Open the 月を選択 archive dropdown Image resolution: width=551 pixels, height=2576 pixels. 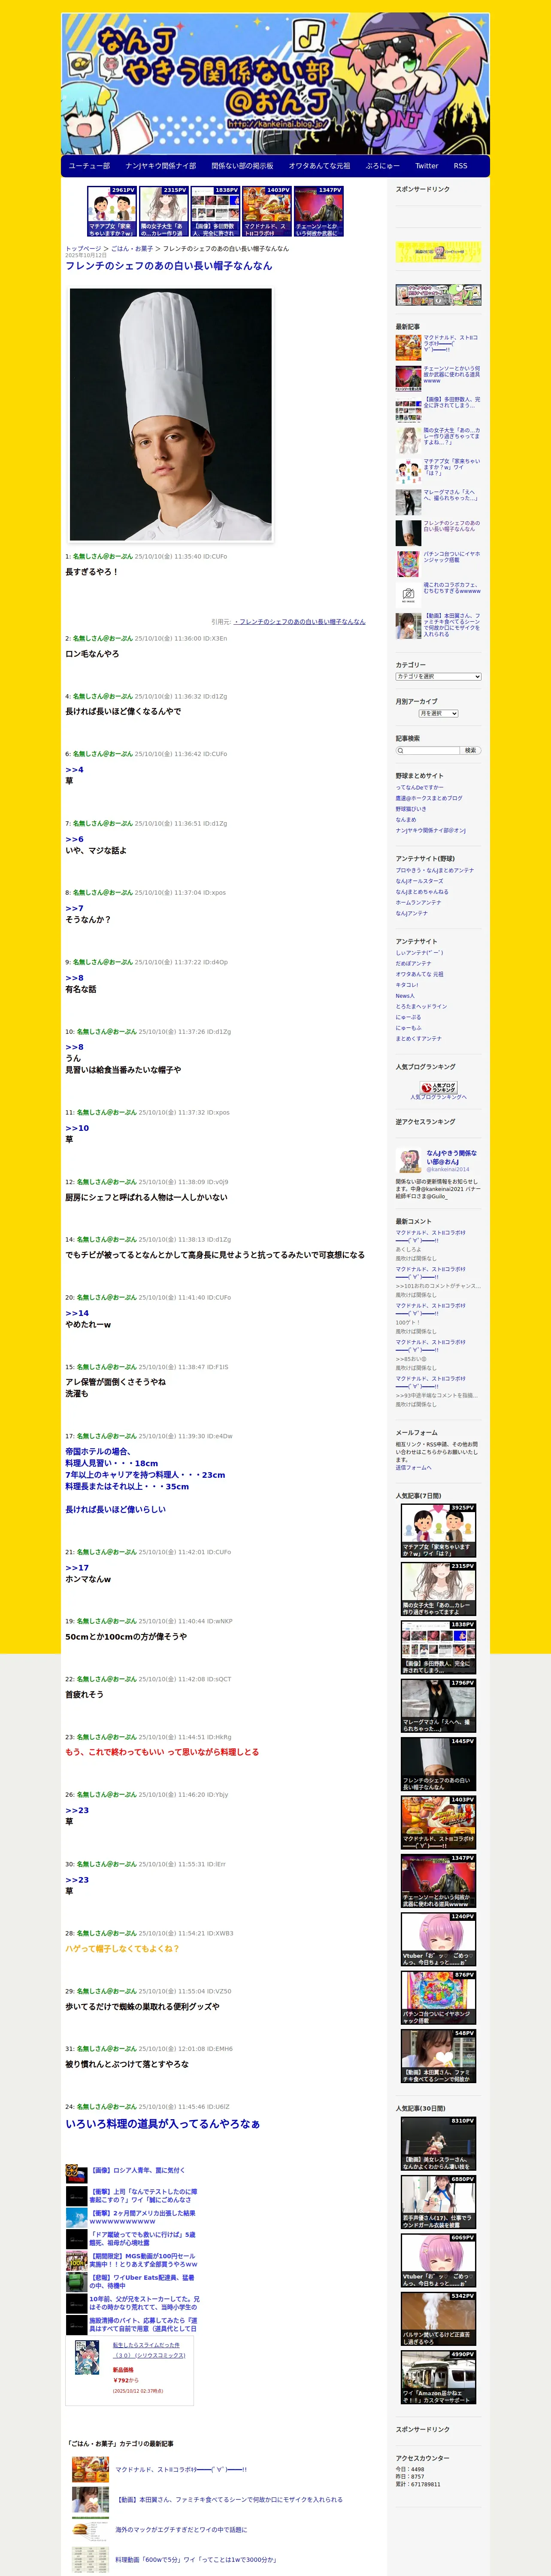point(438,713)
